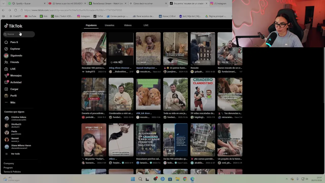The image size is (325, 183).
Task: Open the LIVE sidebar icon
Action: pos(6,69)
